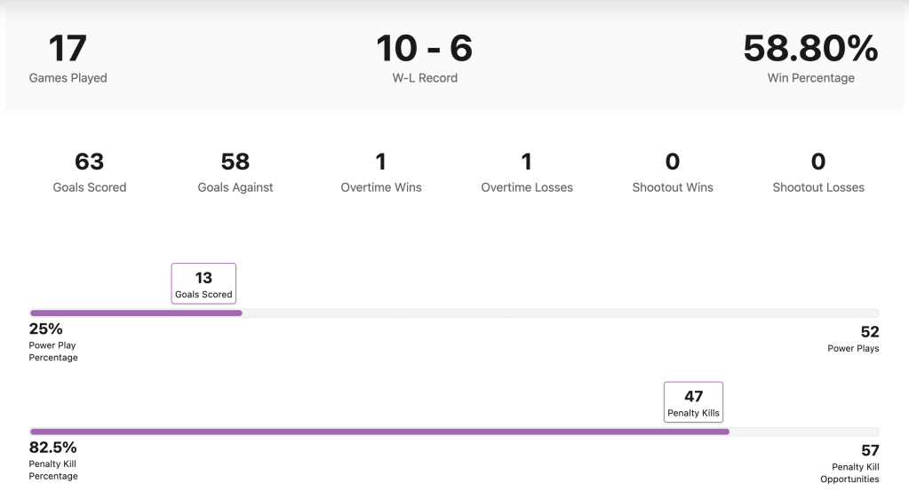The image size is (909, 491).
Task: Click the 25% power play value
Action: click(46, 329)
